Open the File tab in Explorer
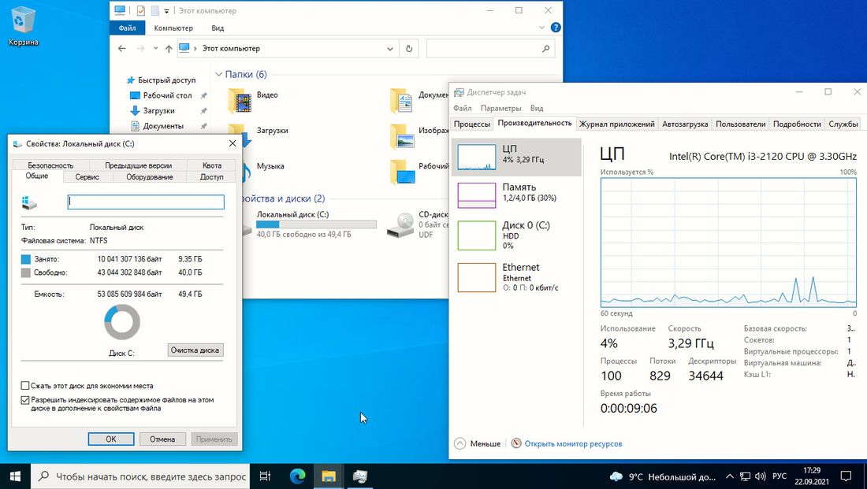The width and height of the screenshot is (867, 489). pos(127,28)
